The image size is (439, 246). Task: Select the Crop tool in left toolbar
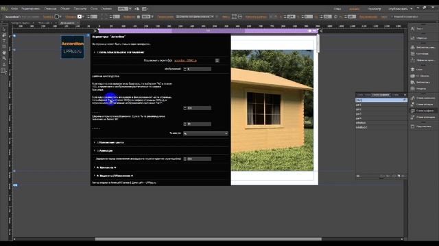4,35
